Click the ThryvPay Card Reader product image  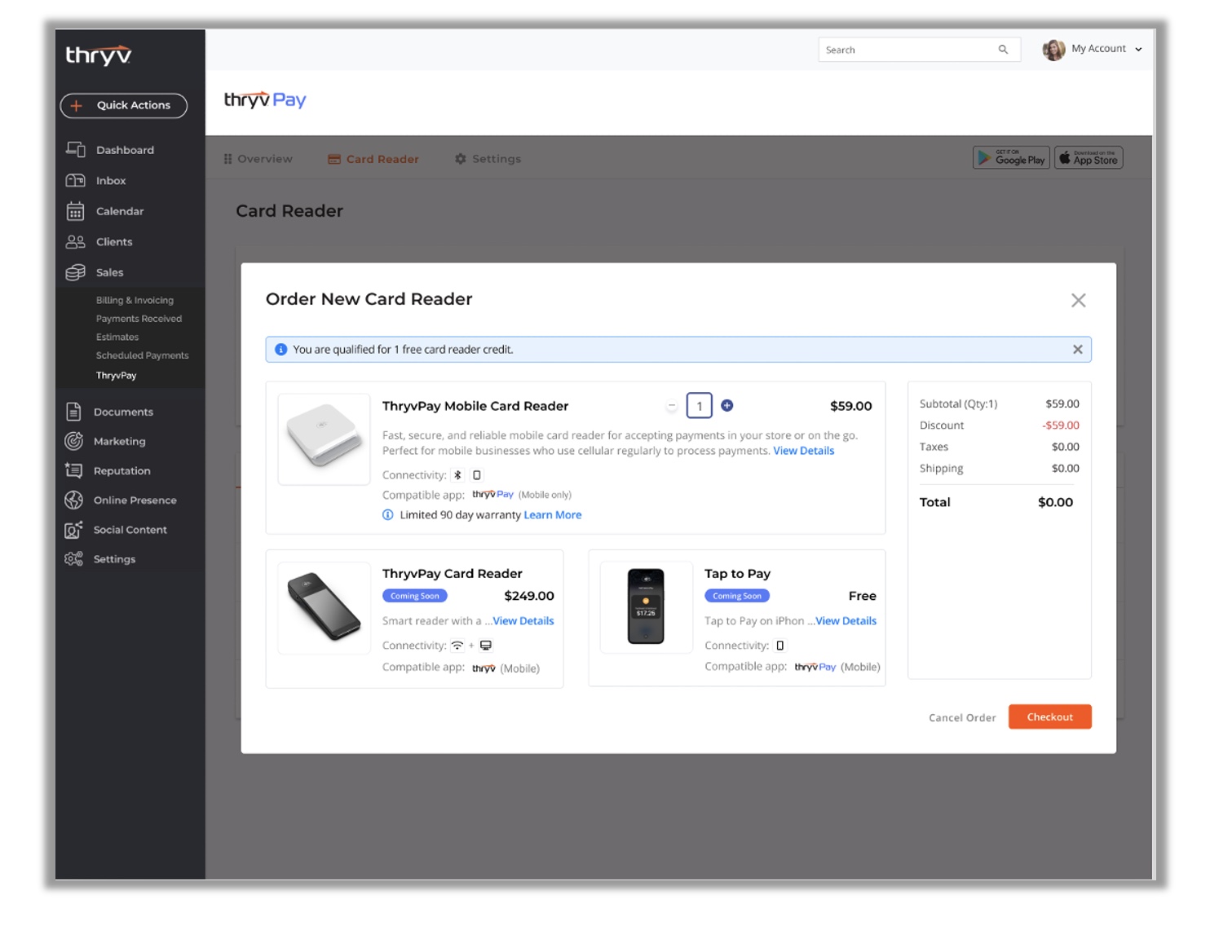click(324, 607)
